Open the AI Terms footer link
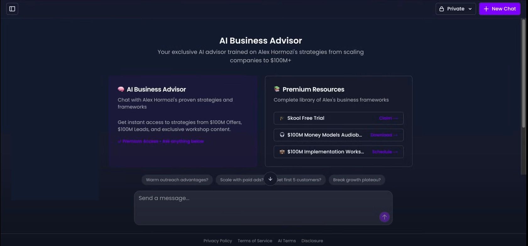This screenshot has height=246, width=528. click(x=287, y=241)
